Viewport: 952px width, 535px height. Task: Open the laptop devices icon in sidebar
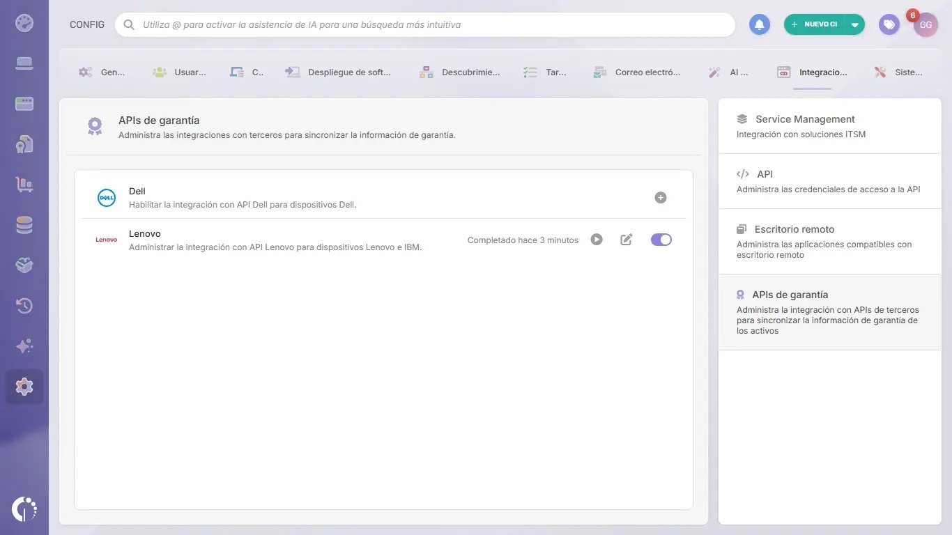[24, 63]
